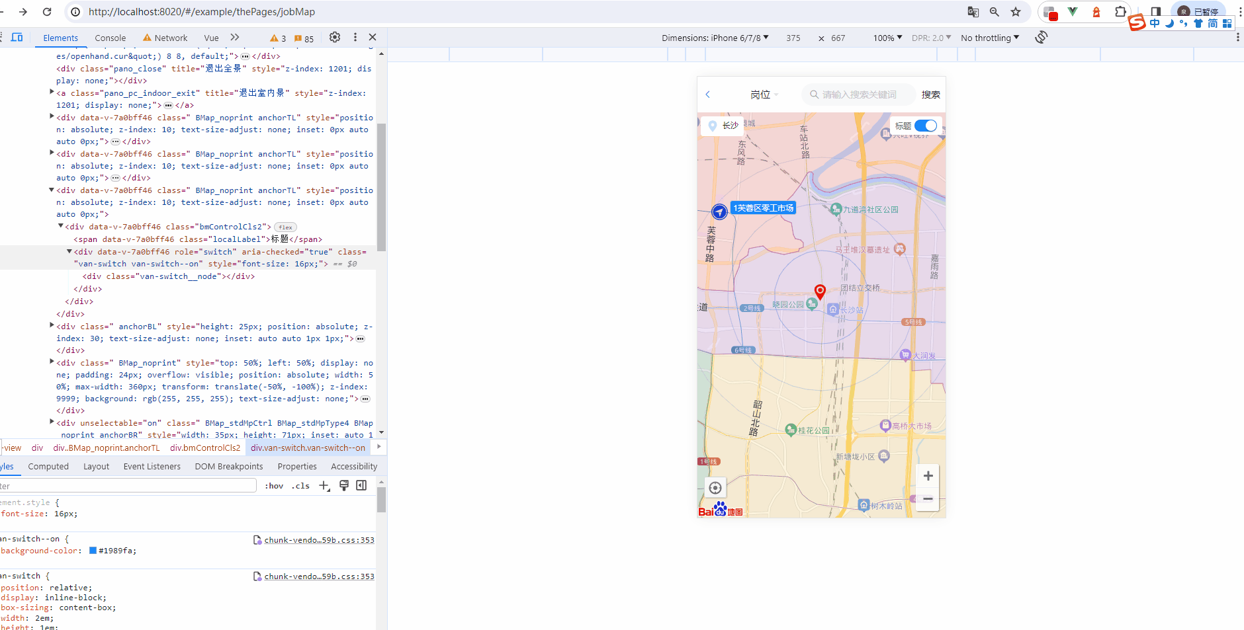Add a new style rule with the plus icon
The height and width of the screenshot is (630, 1244).
tap(324, 486)
